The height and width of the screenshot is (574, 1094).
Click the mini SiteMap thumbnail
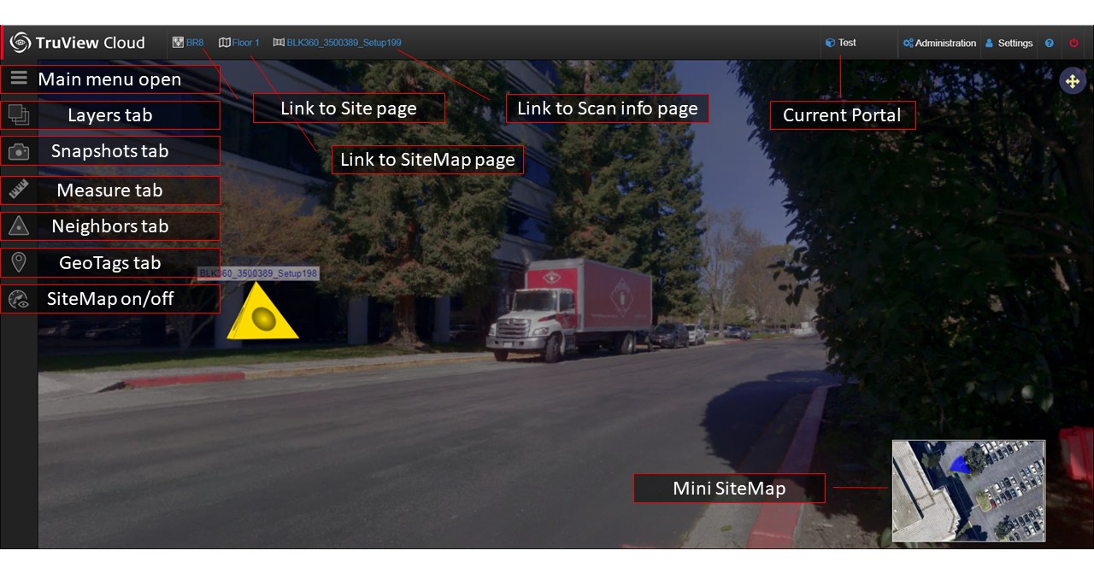pos(968,490)
